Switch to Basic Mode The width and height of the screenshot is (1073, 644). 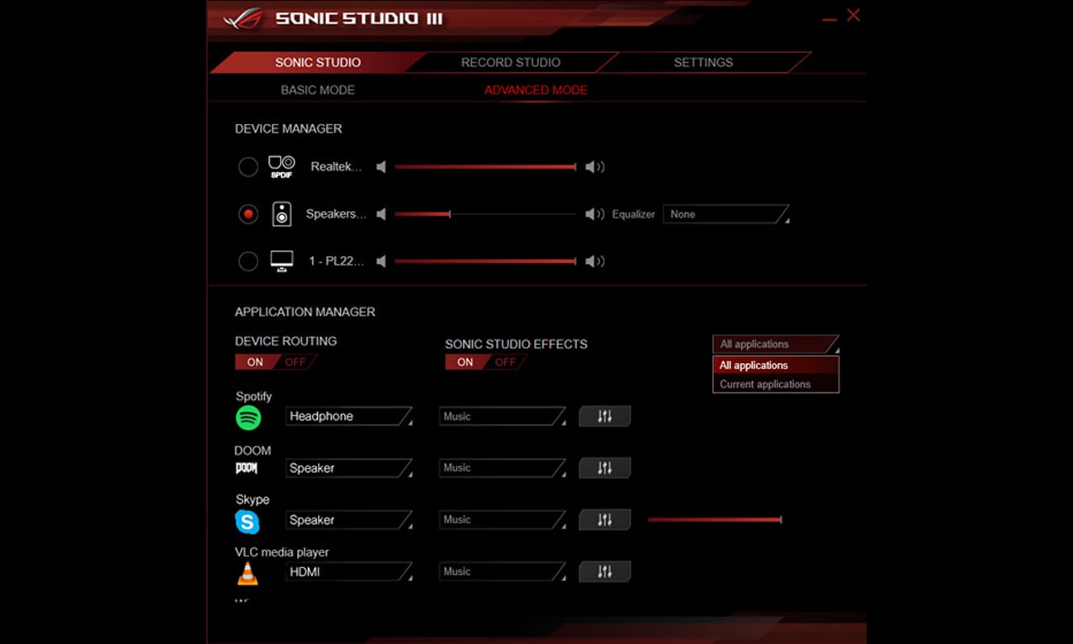click(x=318, y=90)
